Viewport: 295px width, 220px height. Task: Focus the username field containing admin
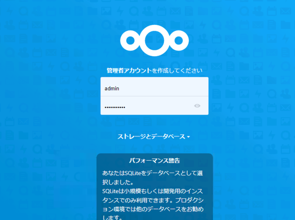155,87
